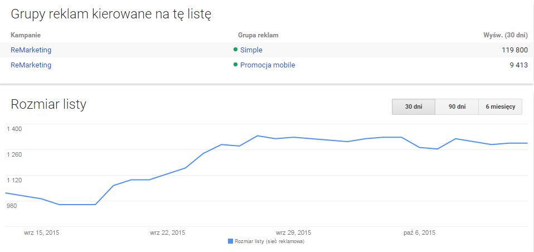534x252 pixels.
Task: Click the Grupa reklam column header
Action: point(258,35)
